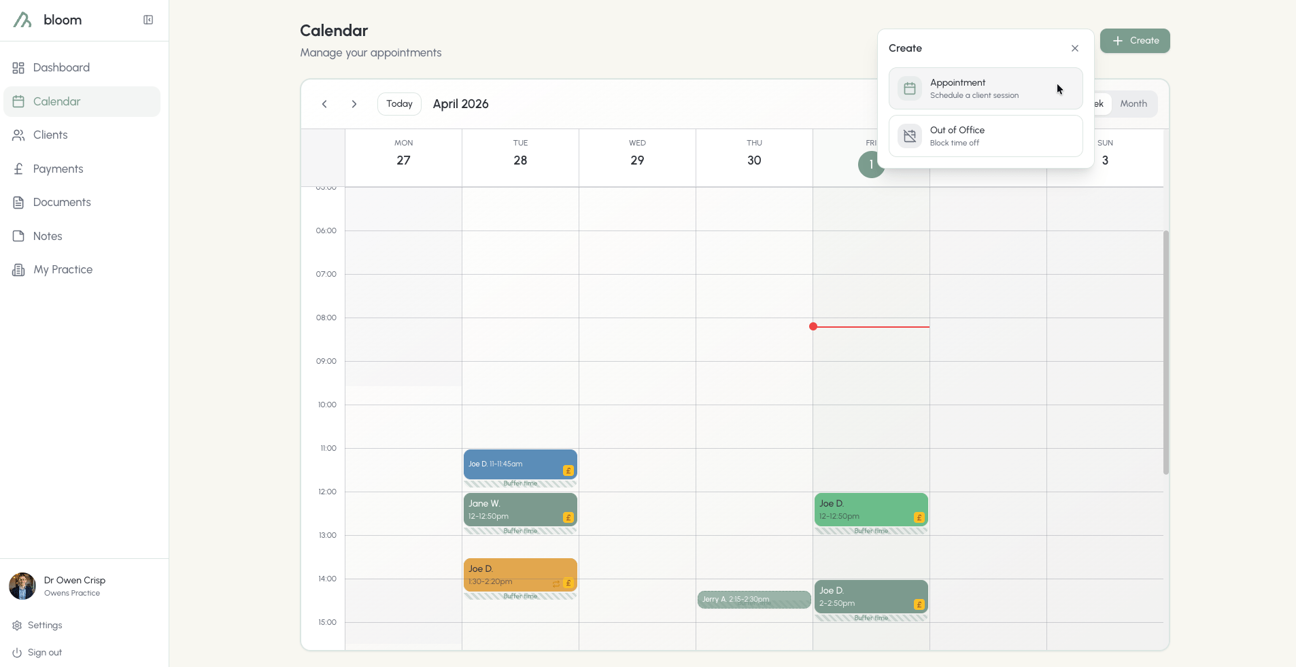
Task: Click Buffer time strip under Jane W.
Action: [x=520, y=531]
